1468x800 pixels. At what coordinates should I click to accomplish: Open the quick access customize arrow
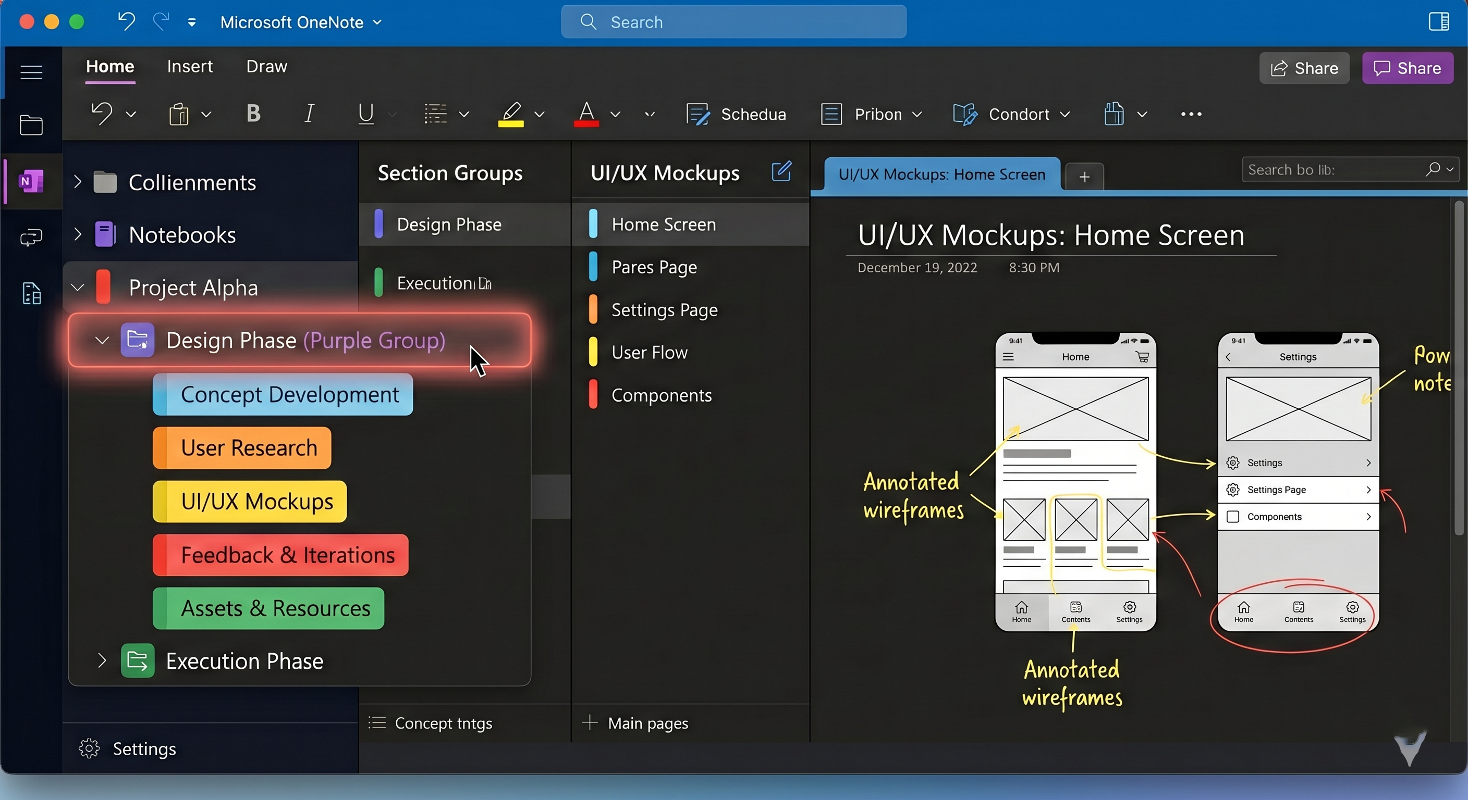point(191,22)
